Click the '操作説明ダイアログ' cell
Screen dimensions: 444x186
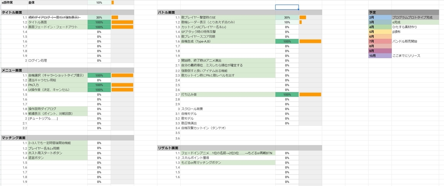click(x=57, y=109)
